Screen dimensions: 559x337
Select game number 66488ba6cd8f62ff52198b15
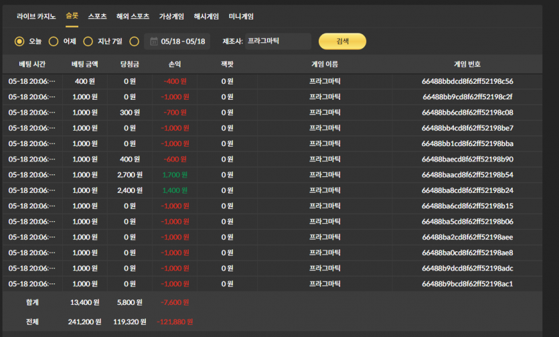(467, 206)
